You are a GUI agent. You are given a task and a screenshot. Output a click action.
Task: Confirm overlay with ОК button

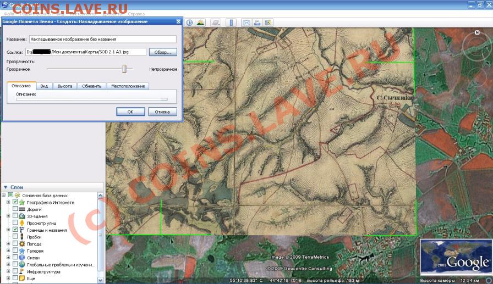click(x=130, y=112)
